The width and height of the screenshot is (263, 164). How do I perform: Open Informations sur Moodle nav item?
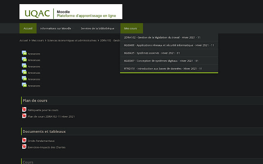click(x=55, y=28)
